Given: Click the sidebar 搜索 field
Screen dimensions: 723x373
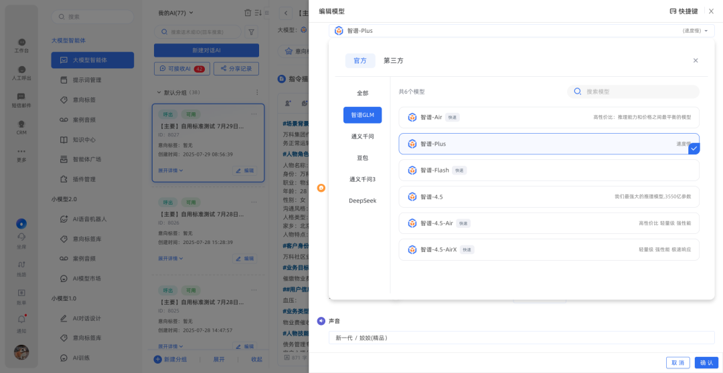Looking at the screenshot, I should [92, 17].
